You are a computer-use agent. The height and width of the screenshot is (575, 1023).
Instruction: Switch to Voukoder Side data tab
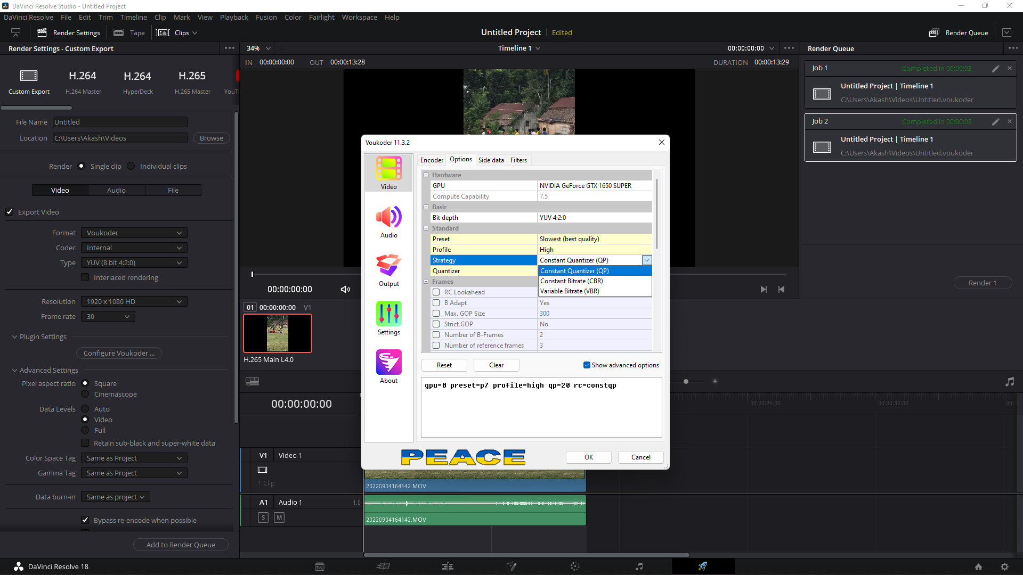pyautogui.click(x=491, y=160)
